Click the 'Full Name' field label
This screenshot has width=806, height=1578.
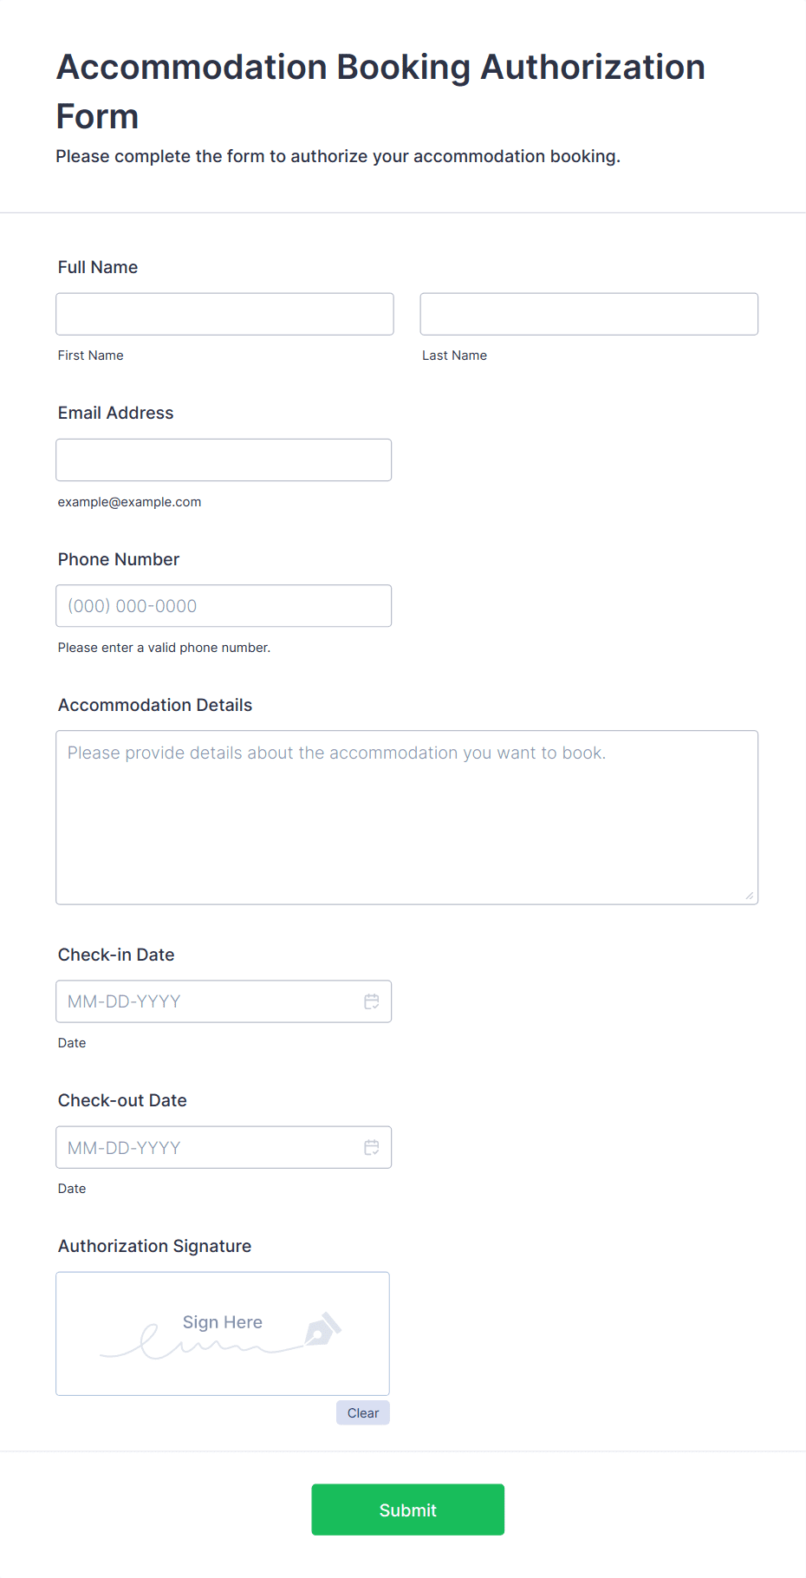[98, 267]
